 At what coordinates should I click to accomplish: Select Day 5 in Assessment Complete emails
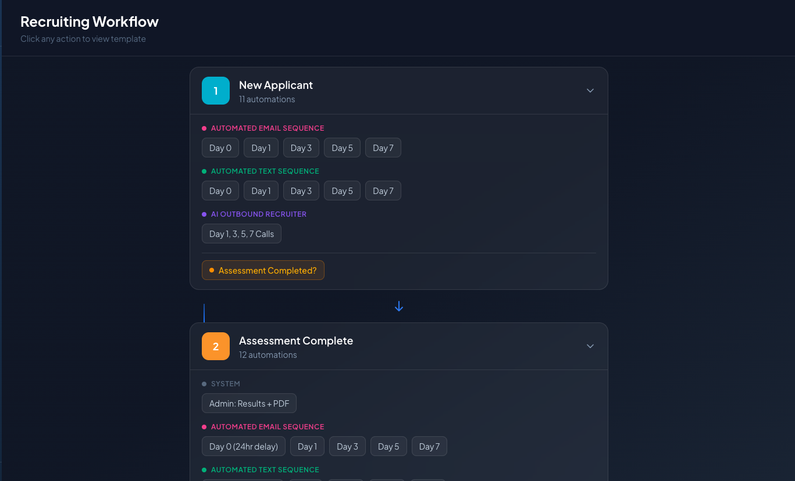pyautogui.click(x=388, y=446)
